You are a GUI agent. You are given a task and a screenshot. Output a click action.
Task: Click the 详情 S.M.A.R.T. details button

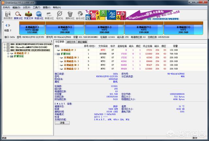(x=62, y=123)
